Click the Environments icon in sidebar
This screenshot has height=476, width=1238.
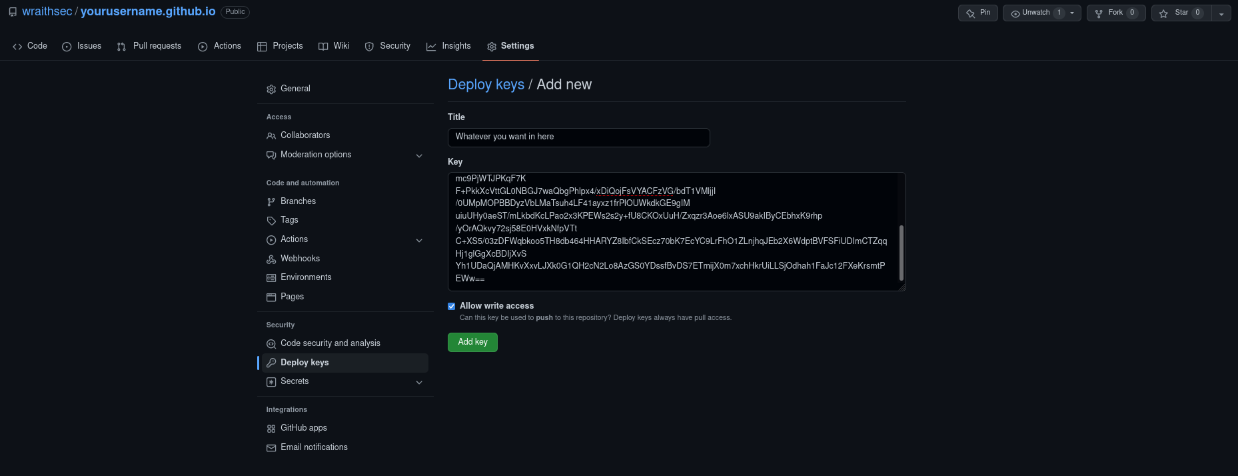pyautogui.click(x=271, y=278)
